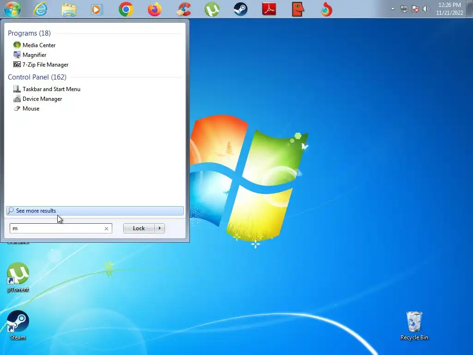The image size is (473, 355).
Task: Select the Steam desktop shortcut
Action: pos(18,325)
